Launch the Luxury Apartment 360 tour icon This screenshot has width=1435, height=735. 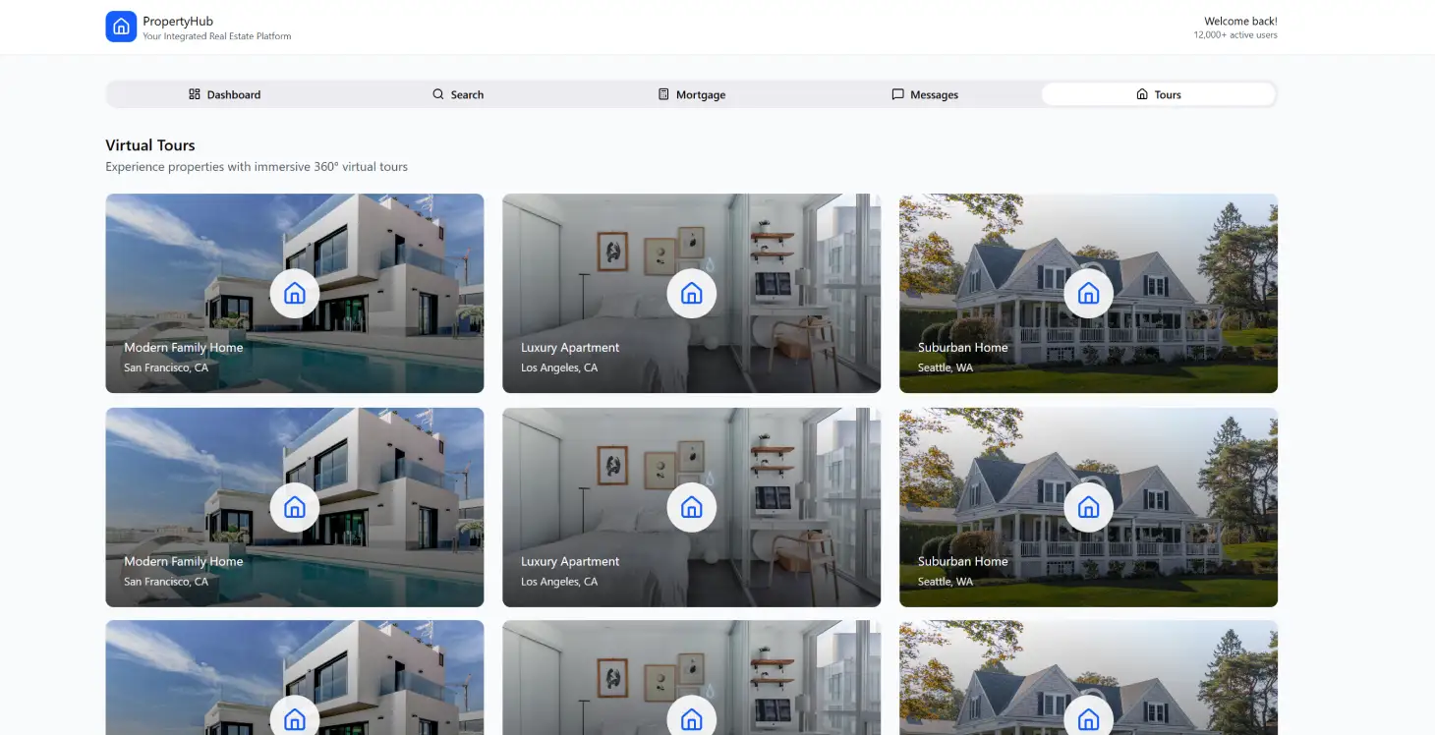691,293
